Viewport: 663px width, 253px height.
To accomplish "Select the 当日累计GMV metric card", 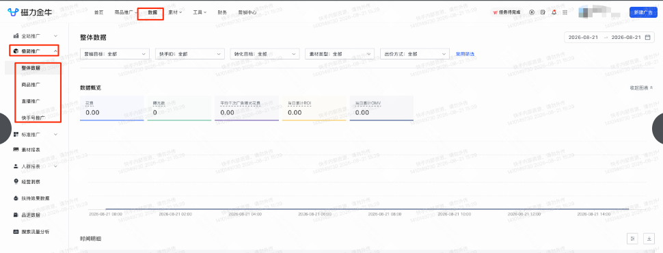I will pyautogui.click(x=381, y=109).
